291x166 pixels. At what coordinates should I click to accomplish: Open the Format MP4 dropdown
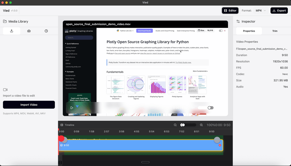pyautogui.click(x=261, y=11)
